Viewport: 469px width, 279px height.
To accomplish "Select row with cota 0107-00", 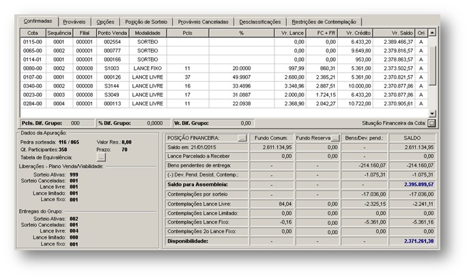I will [224, 77].
